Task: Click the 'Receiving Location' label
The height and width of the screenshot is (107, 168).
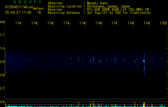Action: coord(65,6)
